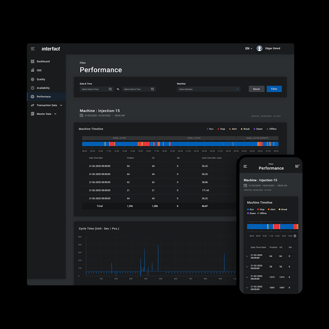Open the Select Machine dropdown
The image size is (329, 329).
[209, 89]
